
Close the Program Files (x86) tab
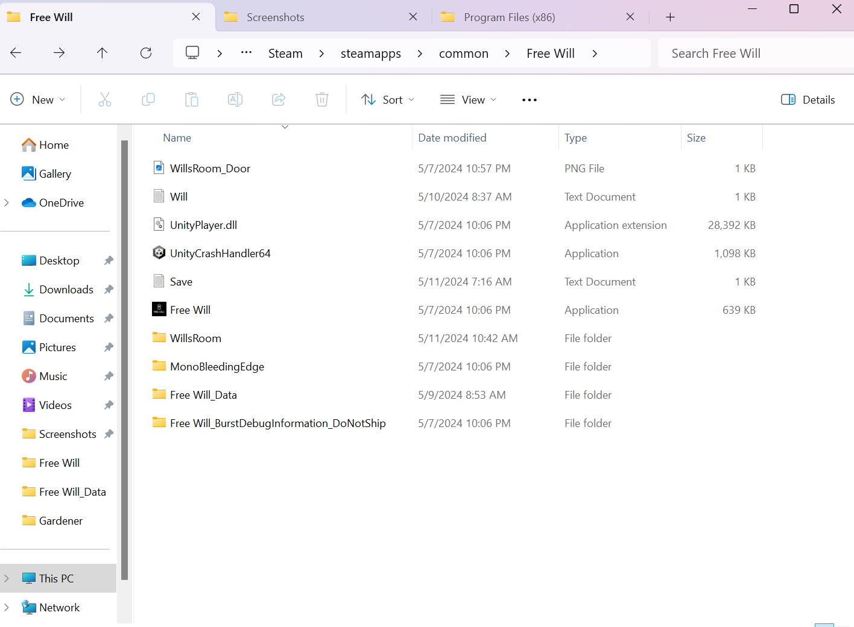coord(630,17)
